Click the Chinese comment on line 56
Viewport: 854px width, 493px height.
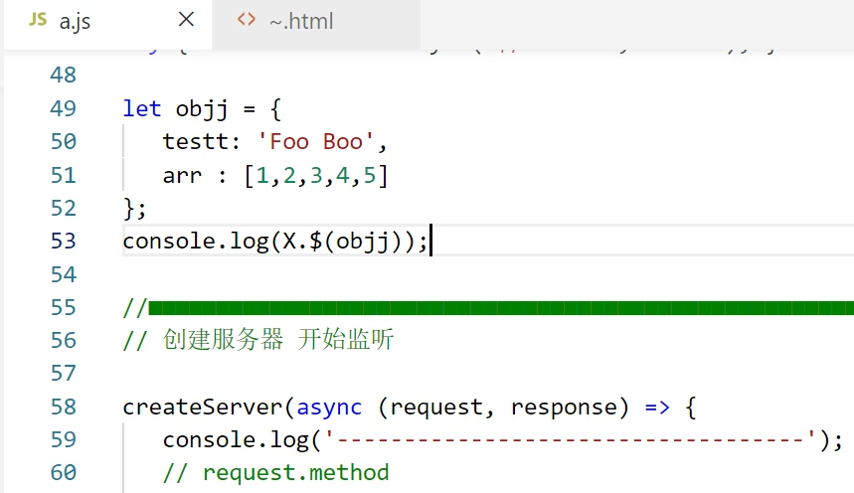click(268, 340)
